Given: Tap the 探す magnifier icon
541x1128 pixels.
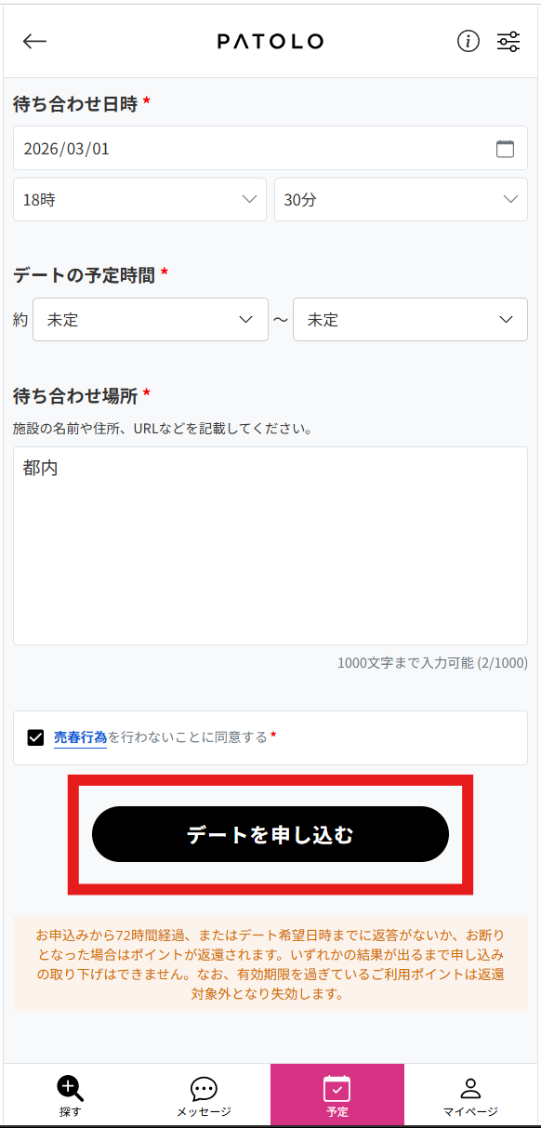Looking at the screenshot, I should (71, 1087).
